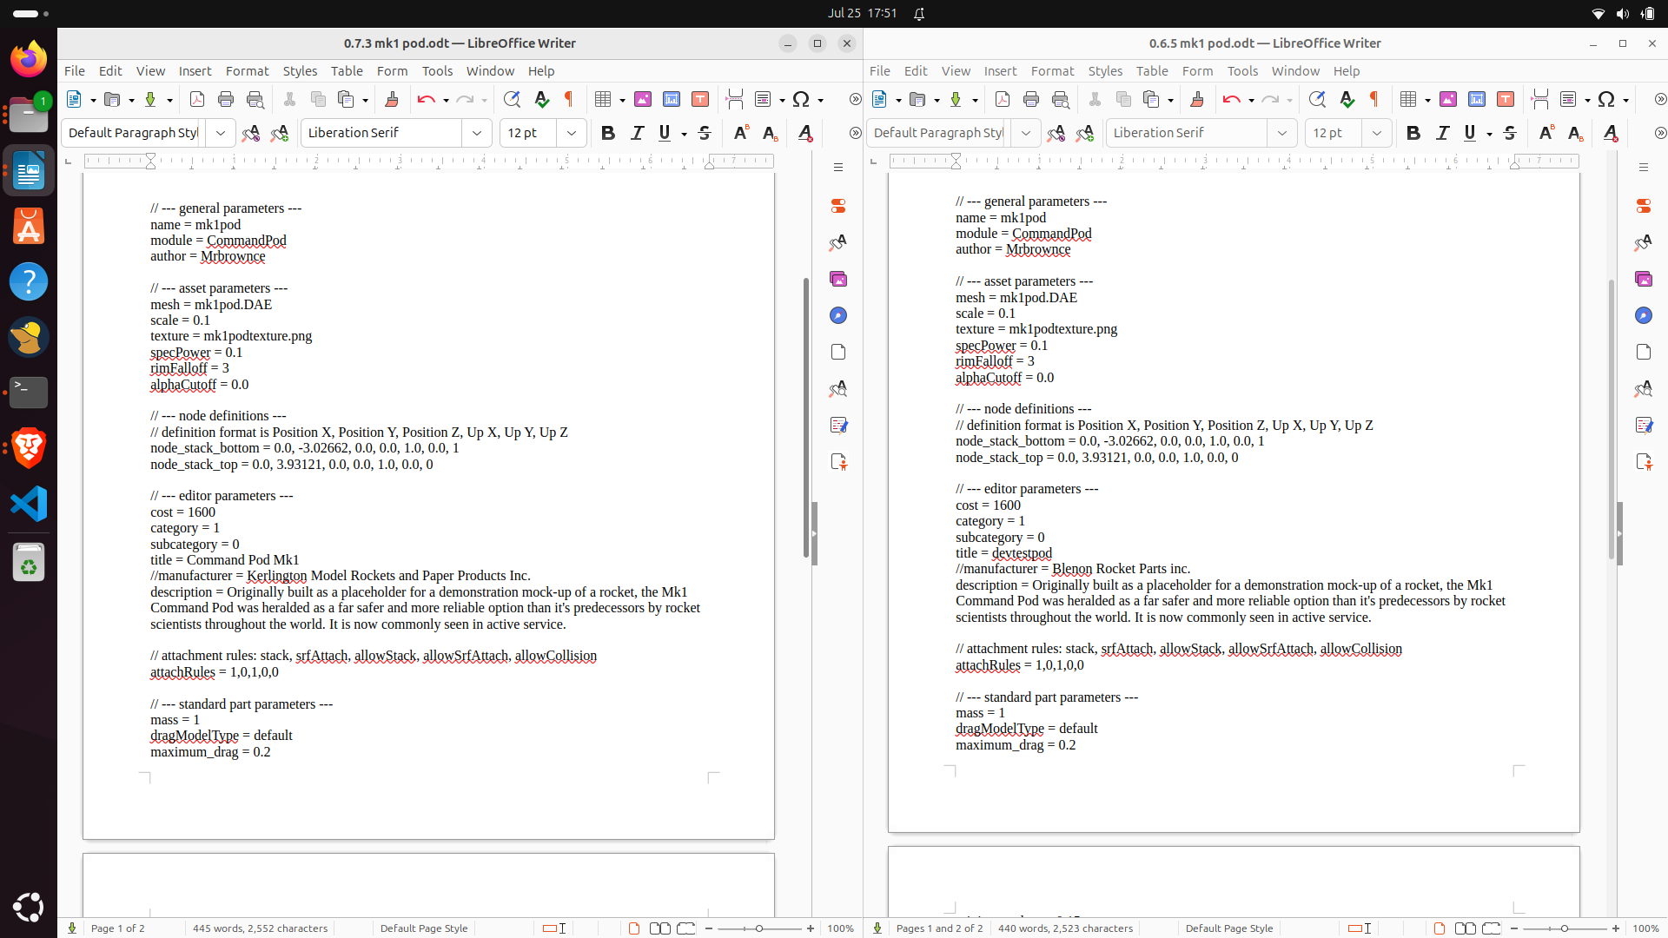1668x938 pixels.
Task: Select multi-page view in right status bar
Action: pos(1466,928)
